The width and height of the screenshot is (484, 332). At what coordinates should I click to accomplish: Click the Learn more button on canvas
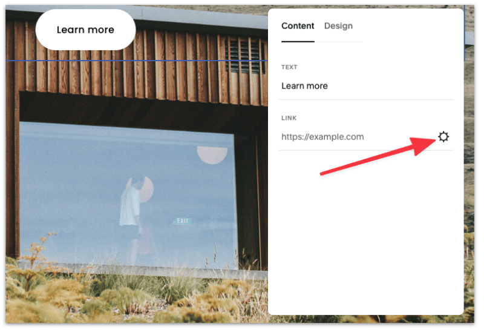pos(85,30)
